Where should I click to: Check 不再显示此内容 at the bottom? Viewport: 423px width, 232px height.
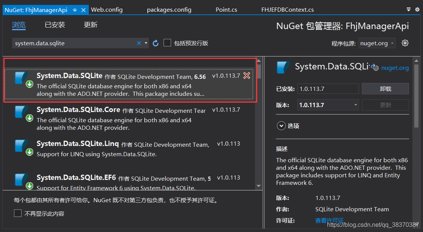(17, 213)
